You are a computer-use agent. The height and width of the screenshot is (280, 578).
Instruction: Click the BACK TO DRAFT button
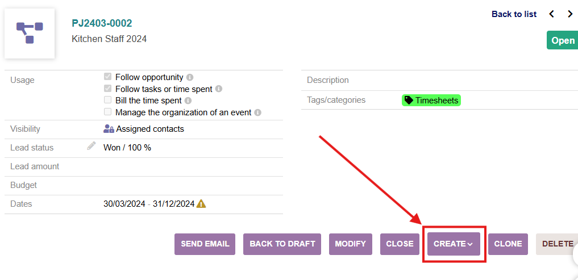click(282, 244)
